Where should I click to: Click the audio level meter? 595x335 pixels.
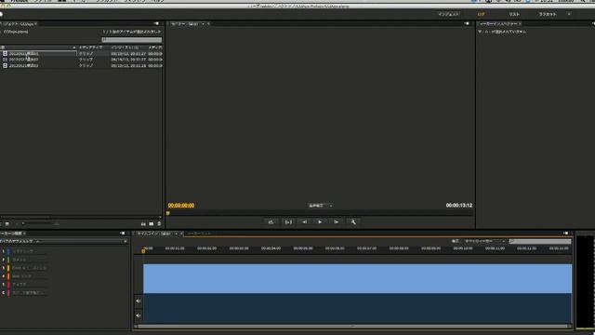point(586,282)
